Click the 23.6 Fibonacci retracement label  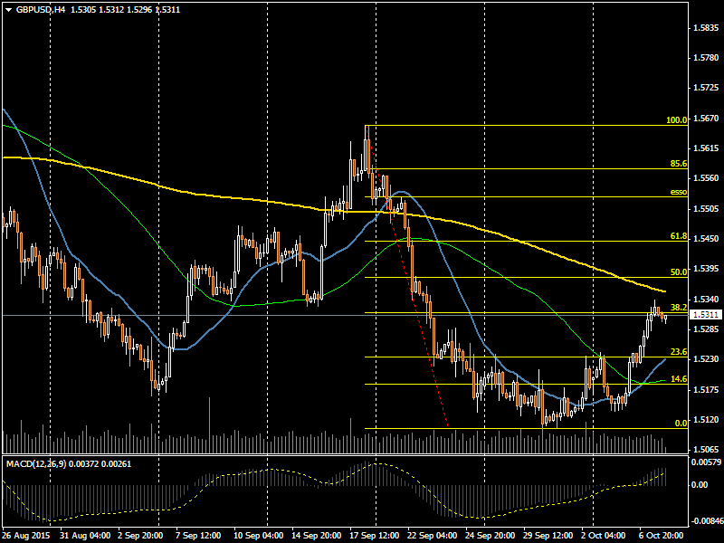point(677,352)
